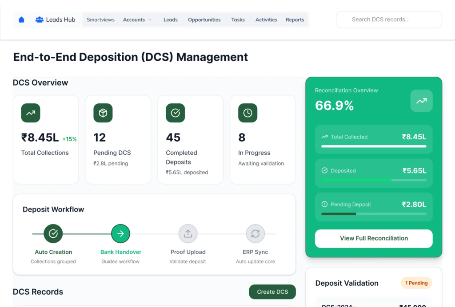Click the Reconciliation Overview trend arrow icon
The width and height of the screenshot is (455, 307).
(x=421, y=101)
